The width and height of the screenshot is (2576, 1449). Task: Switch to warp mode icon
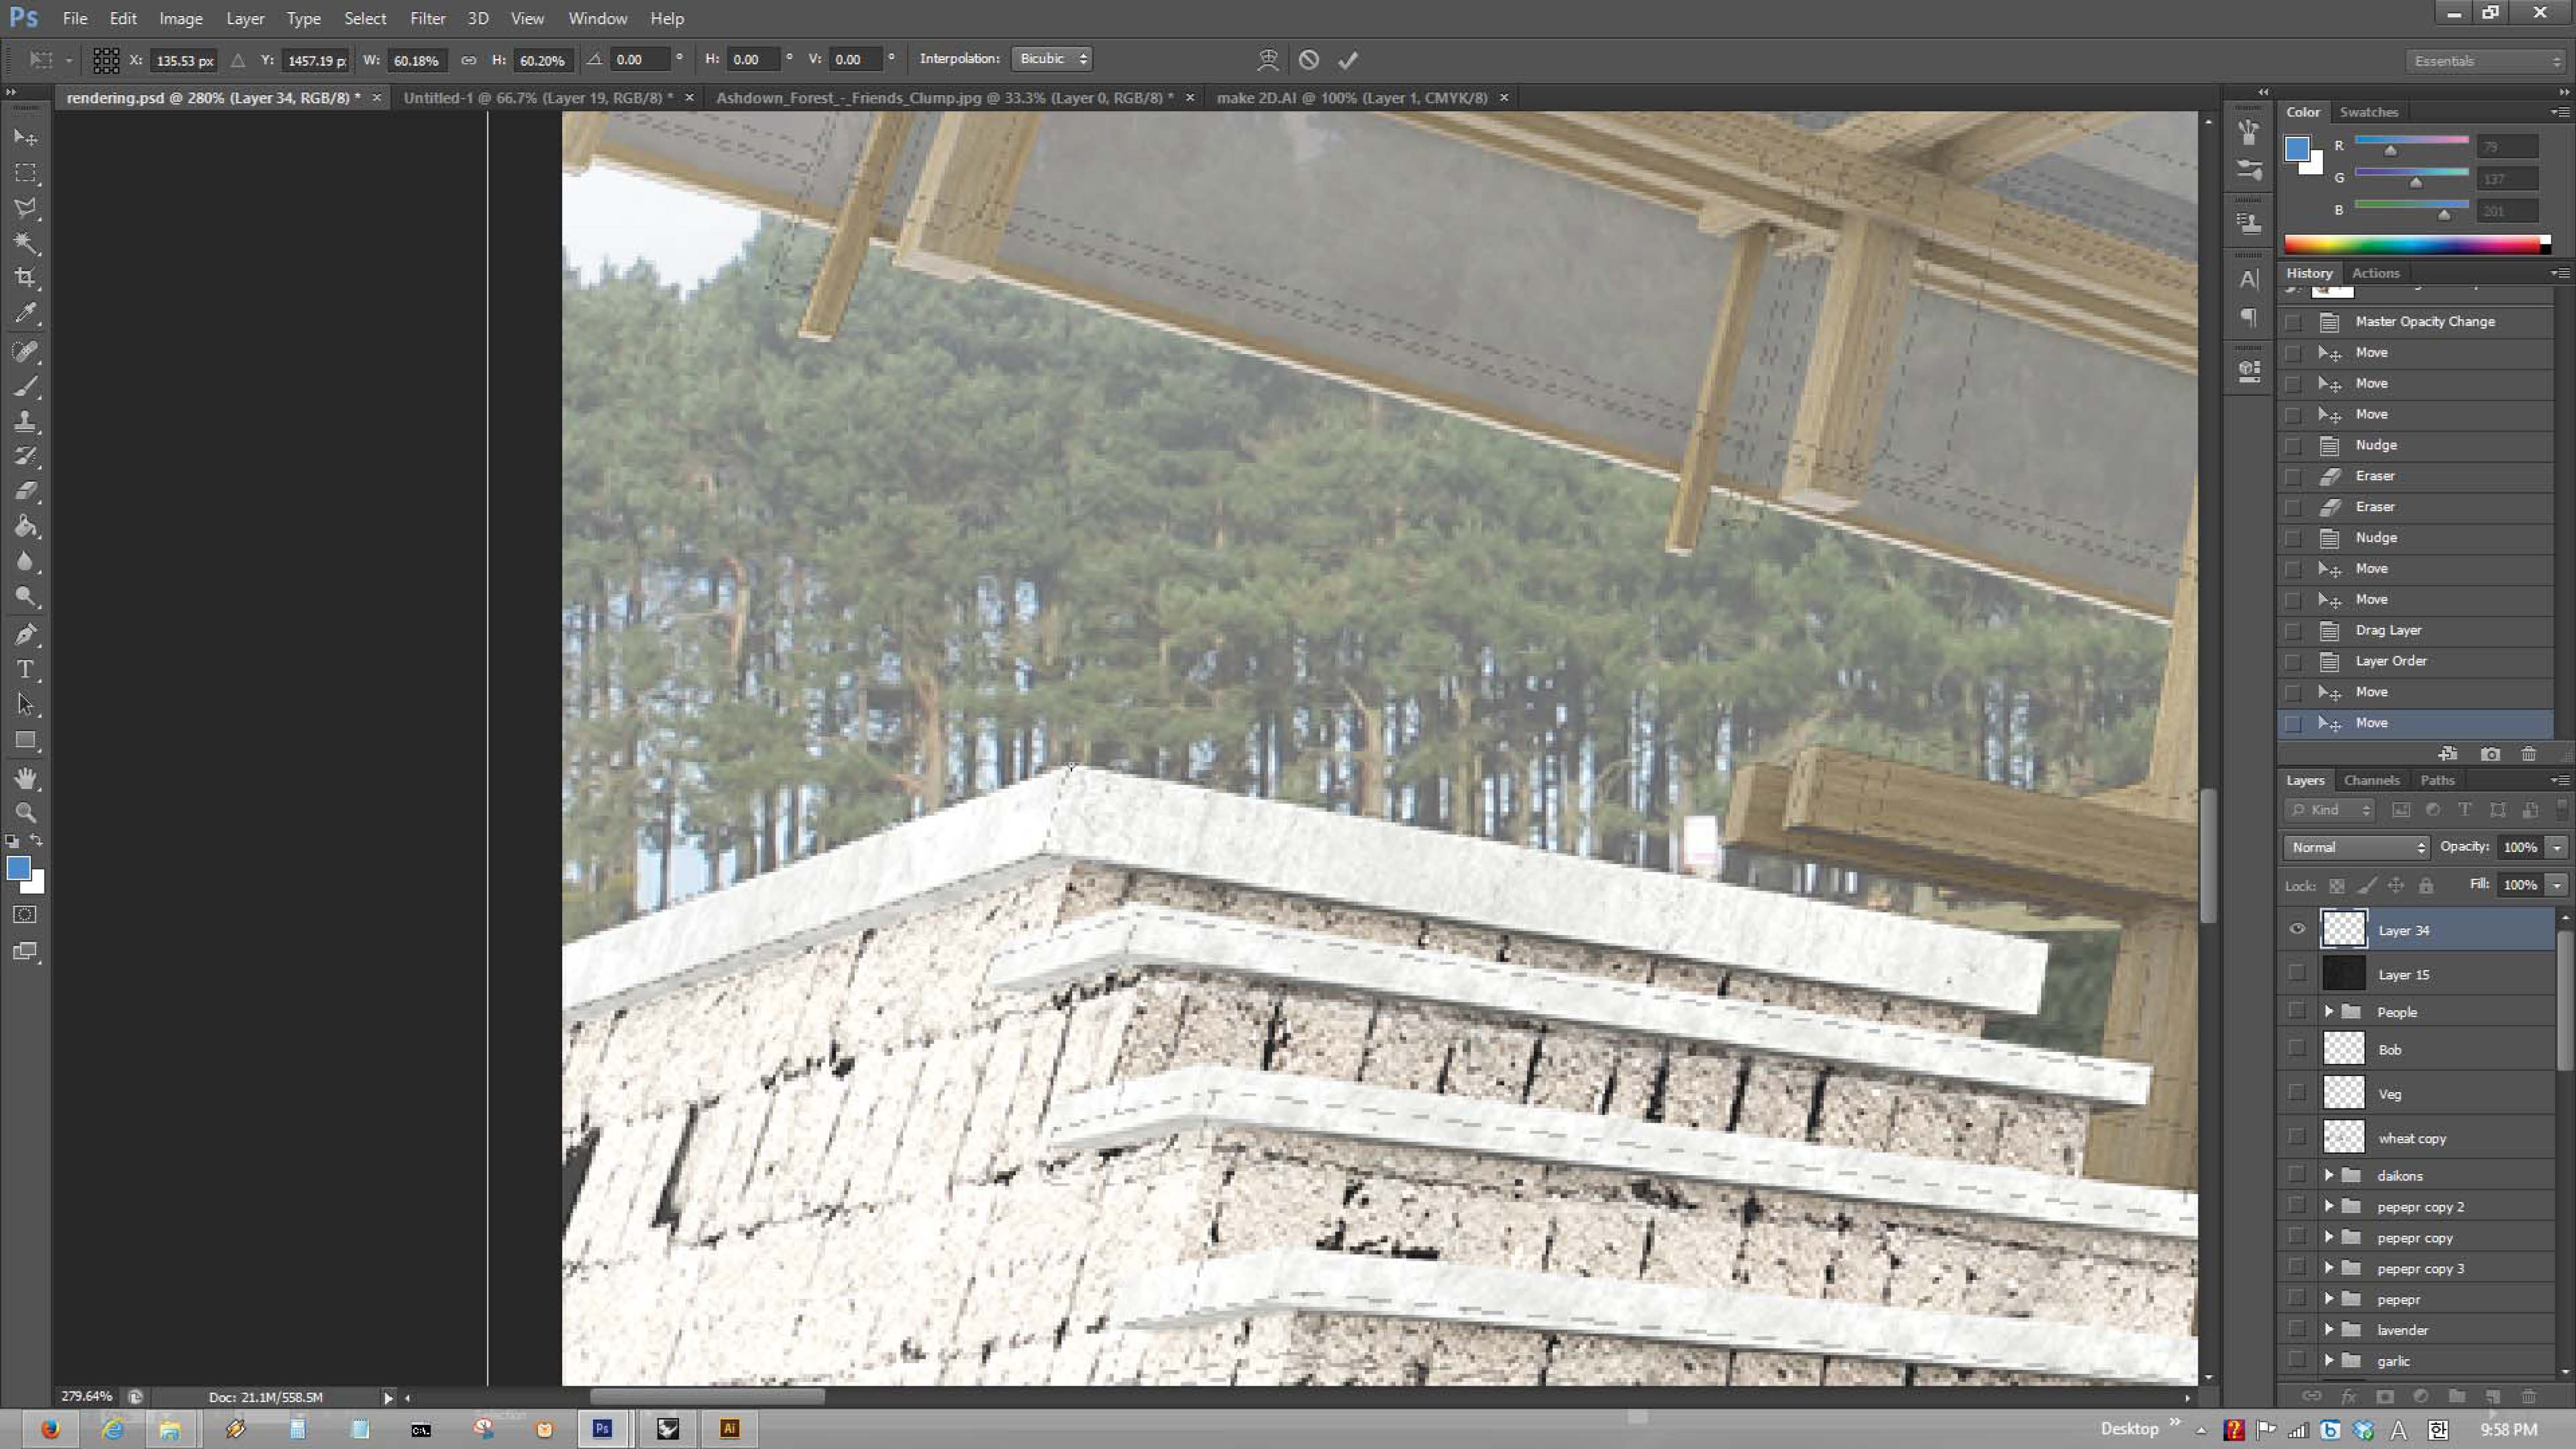1268,60
